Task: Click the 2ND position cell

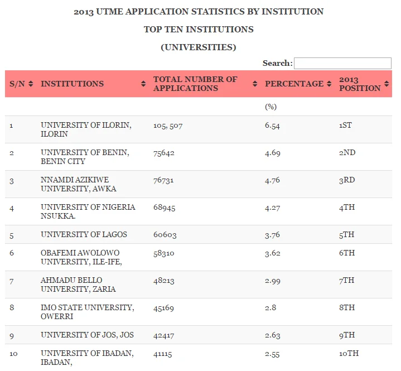Action: click(x=347, y=152)
